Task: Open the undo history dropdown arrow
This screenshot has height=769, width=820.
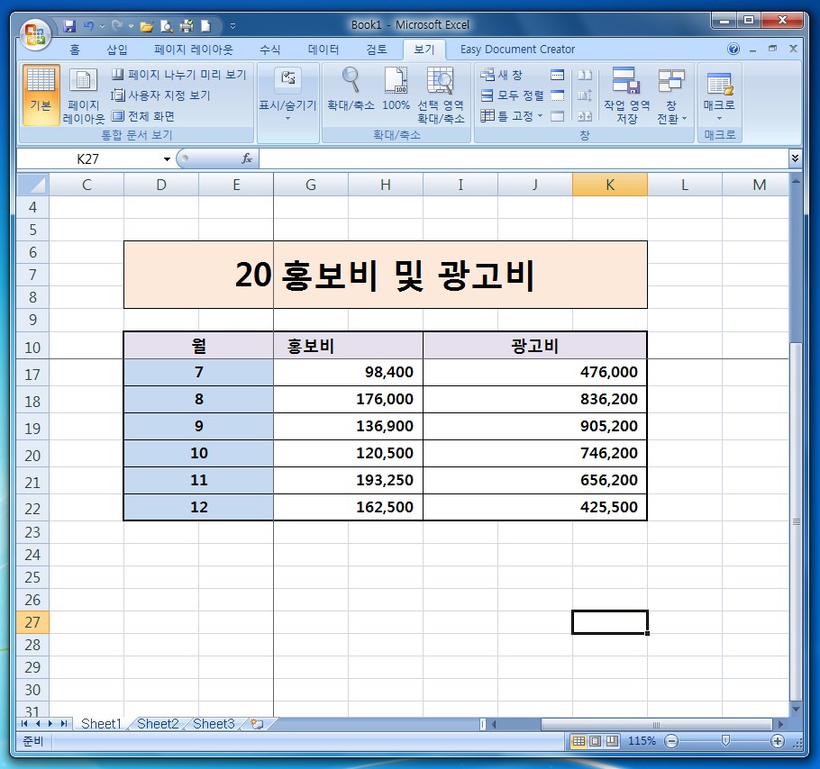Action: pyautogui.click(x=102, y=25)
